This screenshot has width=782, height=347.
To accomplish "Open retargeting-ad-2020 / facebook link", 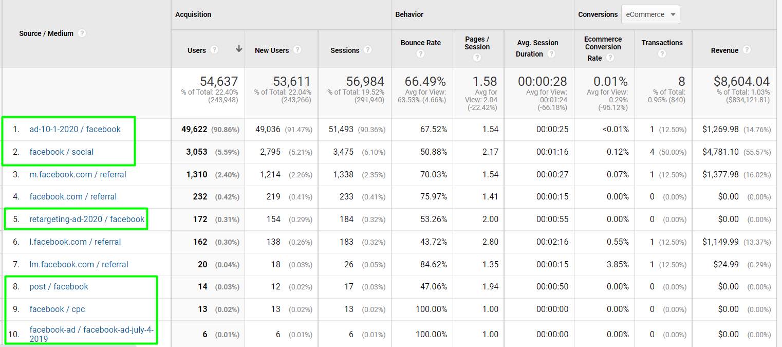I will pos(87,219).
